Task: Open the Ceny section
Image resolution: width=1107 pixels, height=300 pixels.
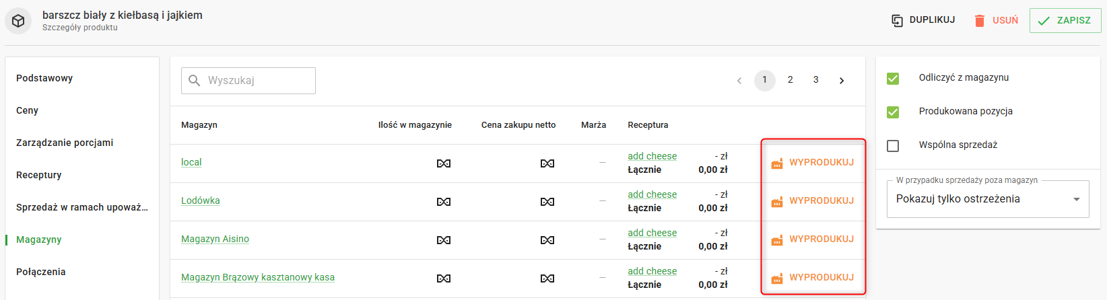Action: (x=27, y=110)
